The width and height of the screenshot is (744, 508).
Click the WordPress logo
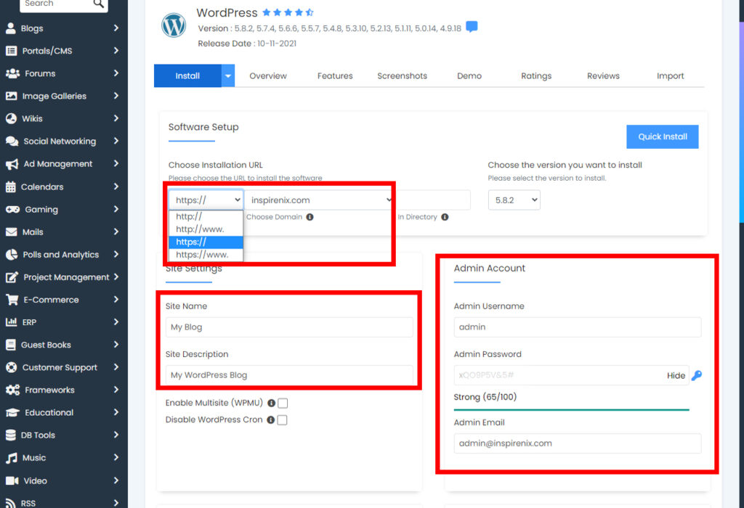(x=174, y=25)
